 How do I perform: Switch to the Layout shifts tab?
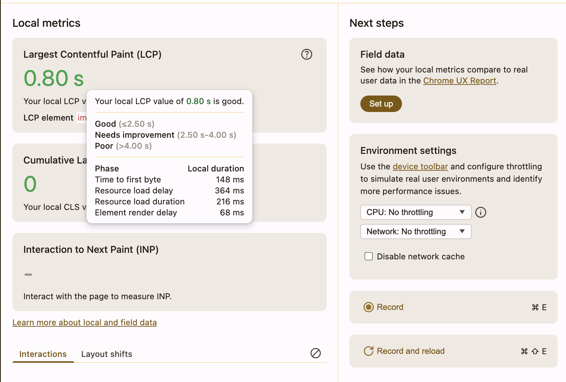pos(107,354)
